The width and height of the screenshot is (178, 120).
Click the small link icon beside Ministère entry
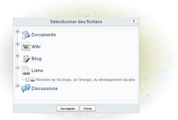click(x=32, y=80)
